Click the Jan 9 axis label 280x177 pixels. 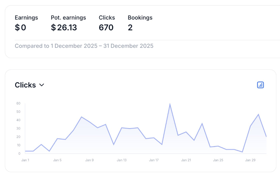tap(89, 160)
